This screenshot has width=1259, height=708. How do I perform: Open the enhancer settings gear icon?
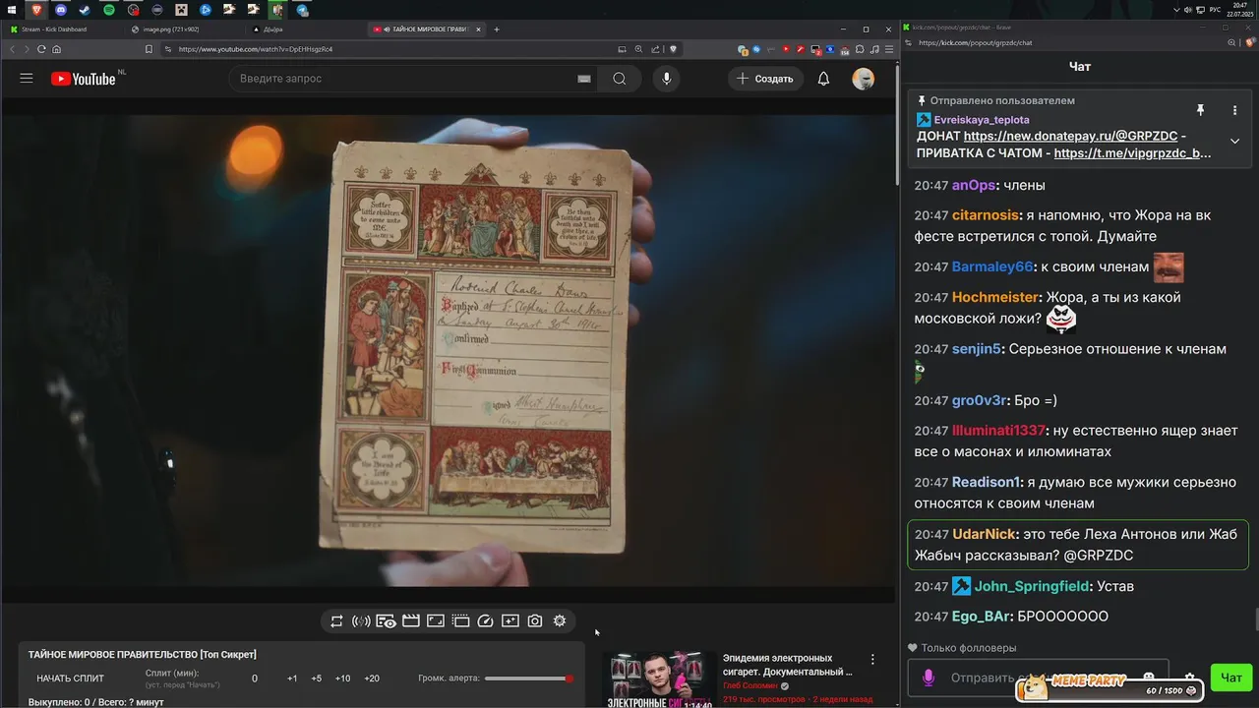[560, 620]
